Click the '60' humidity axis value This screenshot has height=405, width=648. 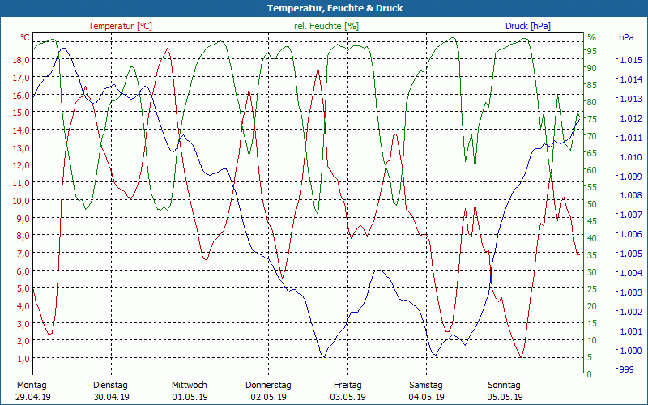(x=591, y=170)
